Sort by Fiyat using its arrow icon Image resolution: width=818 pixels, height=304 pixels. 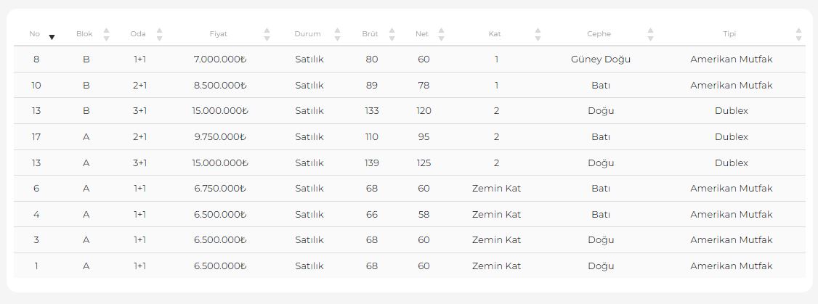pyautogui.click(x=267, y=34)
